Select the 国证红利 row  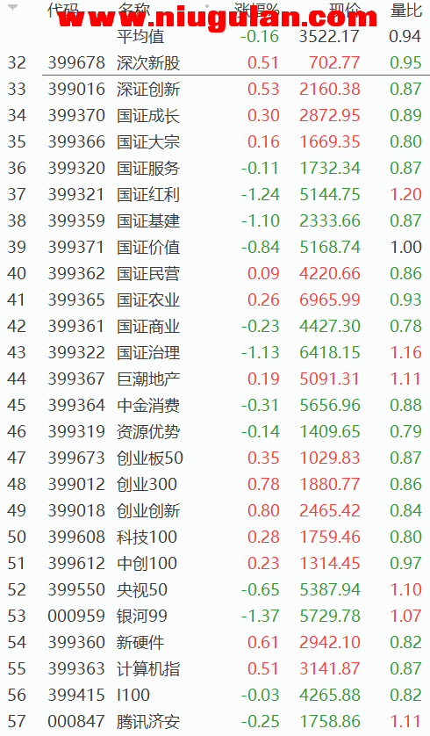(x=215, y=194)
